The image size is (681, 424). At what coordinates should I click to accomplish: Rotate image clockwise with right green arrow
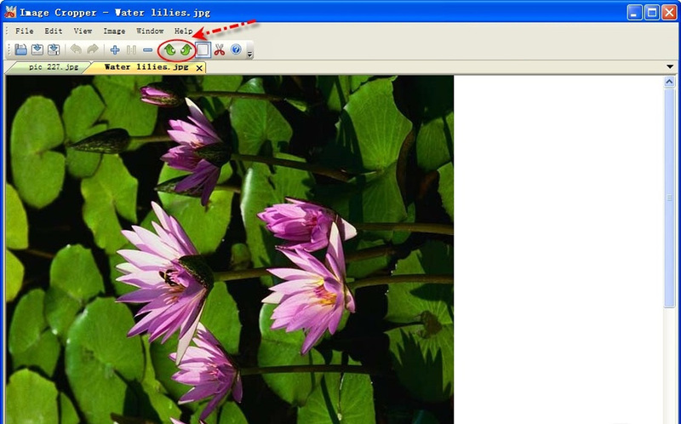(186, 50)
